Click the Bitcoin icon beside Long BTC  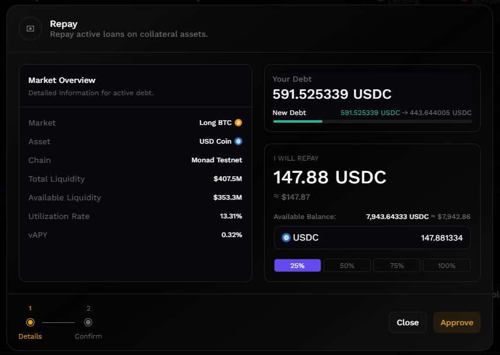(238, 123)
